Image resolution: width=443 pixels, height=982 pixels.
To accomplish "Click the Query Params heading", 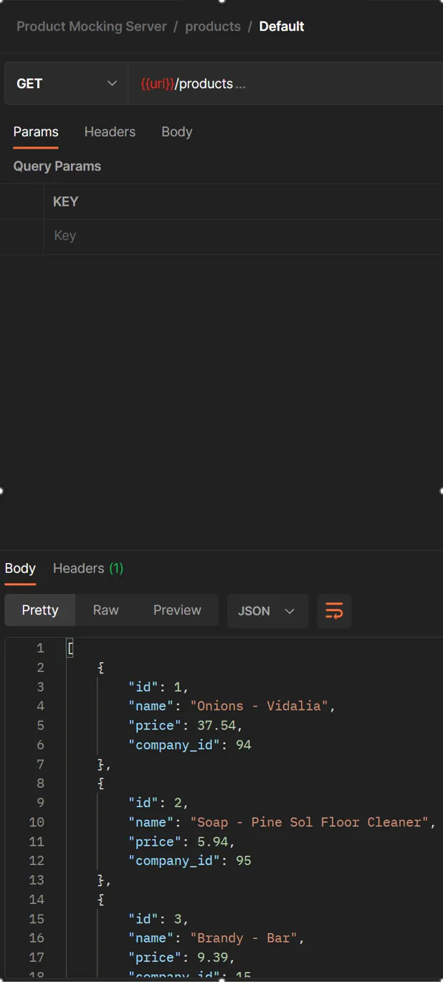I will 57,166.
